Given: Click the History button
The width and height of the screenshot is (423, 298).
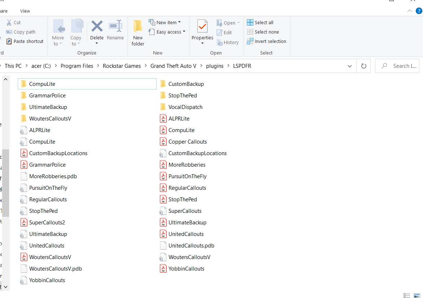Looking at the screenshot, I should click(228, 42).
